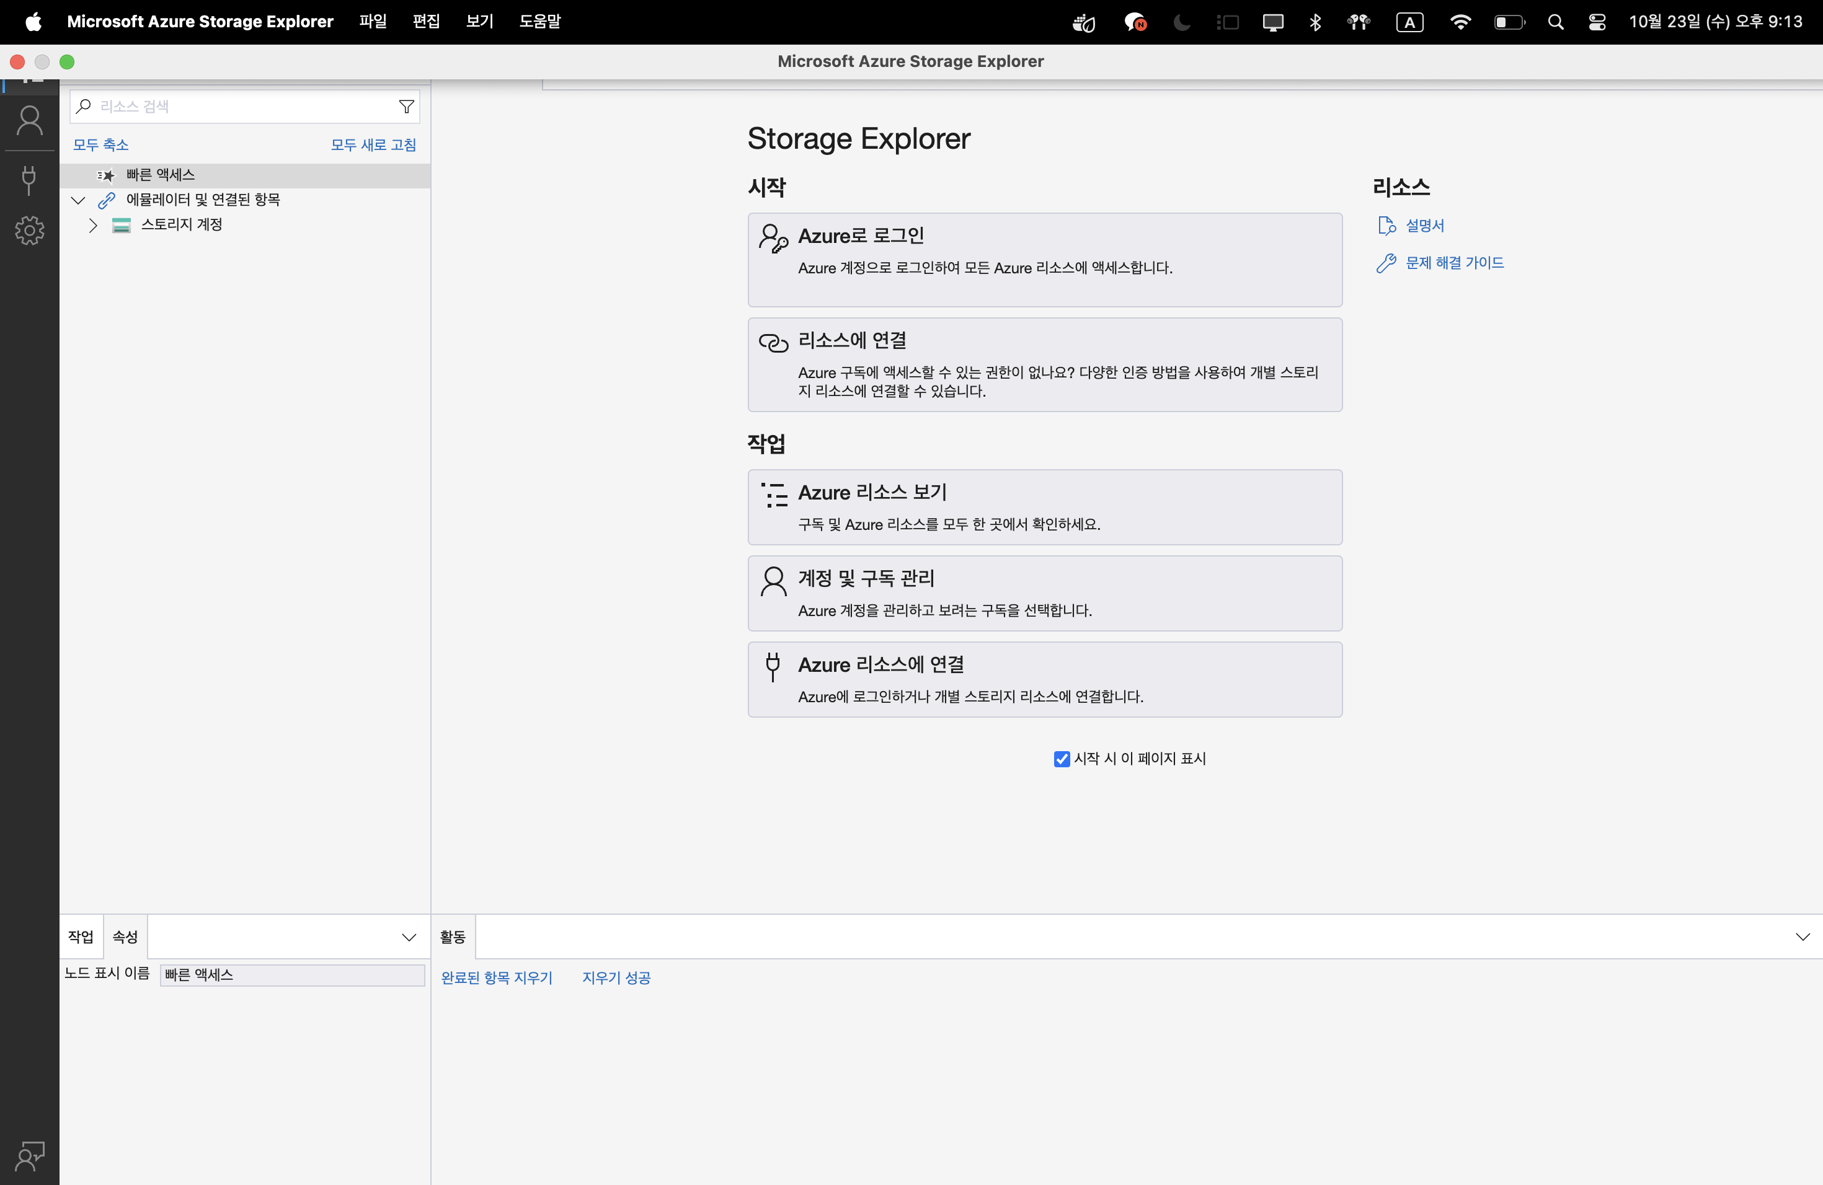The width and height of the screenshot is (1823, 1185).
Task: Click 완료된 항목 지우기 link
Action: coord(496,979)
